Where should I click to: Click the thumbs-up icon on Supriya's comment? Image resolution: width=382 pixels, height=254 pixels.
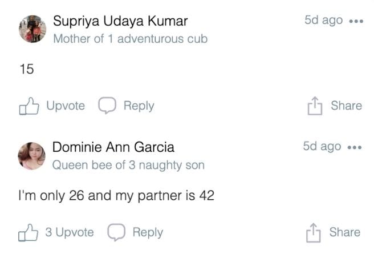click(x=29, y=106)
